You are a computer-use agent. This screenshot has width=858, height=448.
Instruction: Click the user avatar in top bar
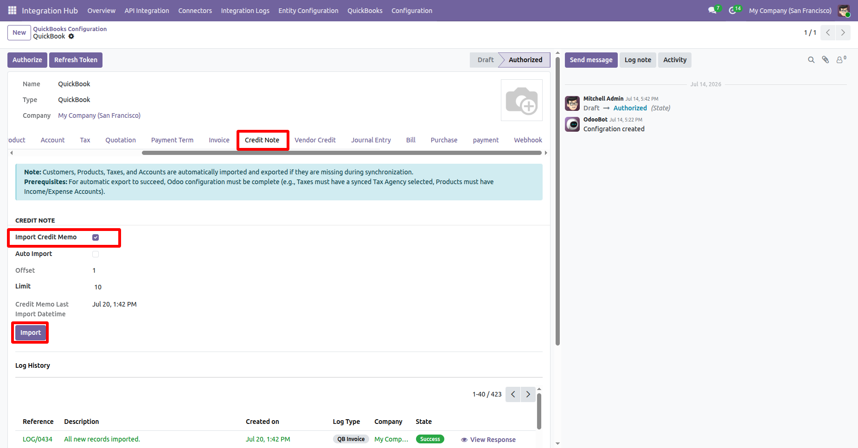pyautogui.click(x=844, y=10)
